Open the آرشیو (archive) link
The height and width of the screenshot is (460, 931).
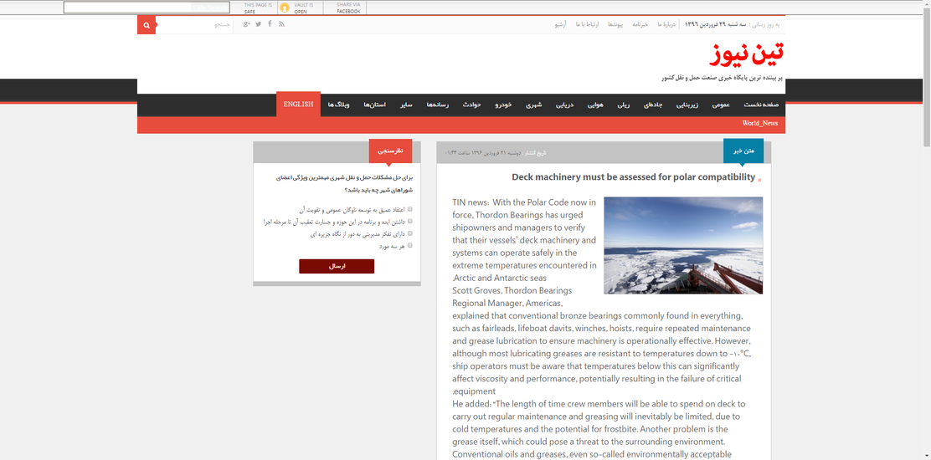tap(560, 24)
